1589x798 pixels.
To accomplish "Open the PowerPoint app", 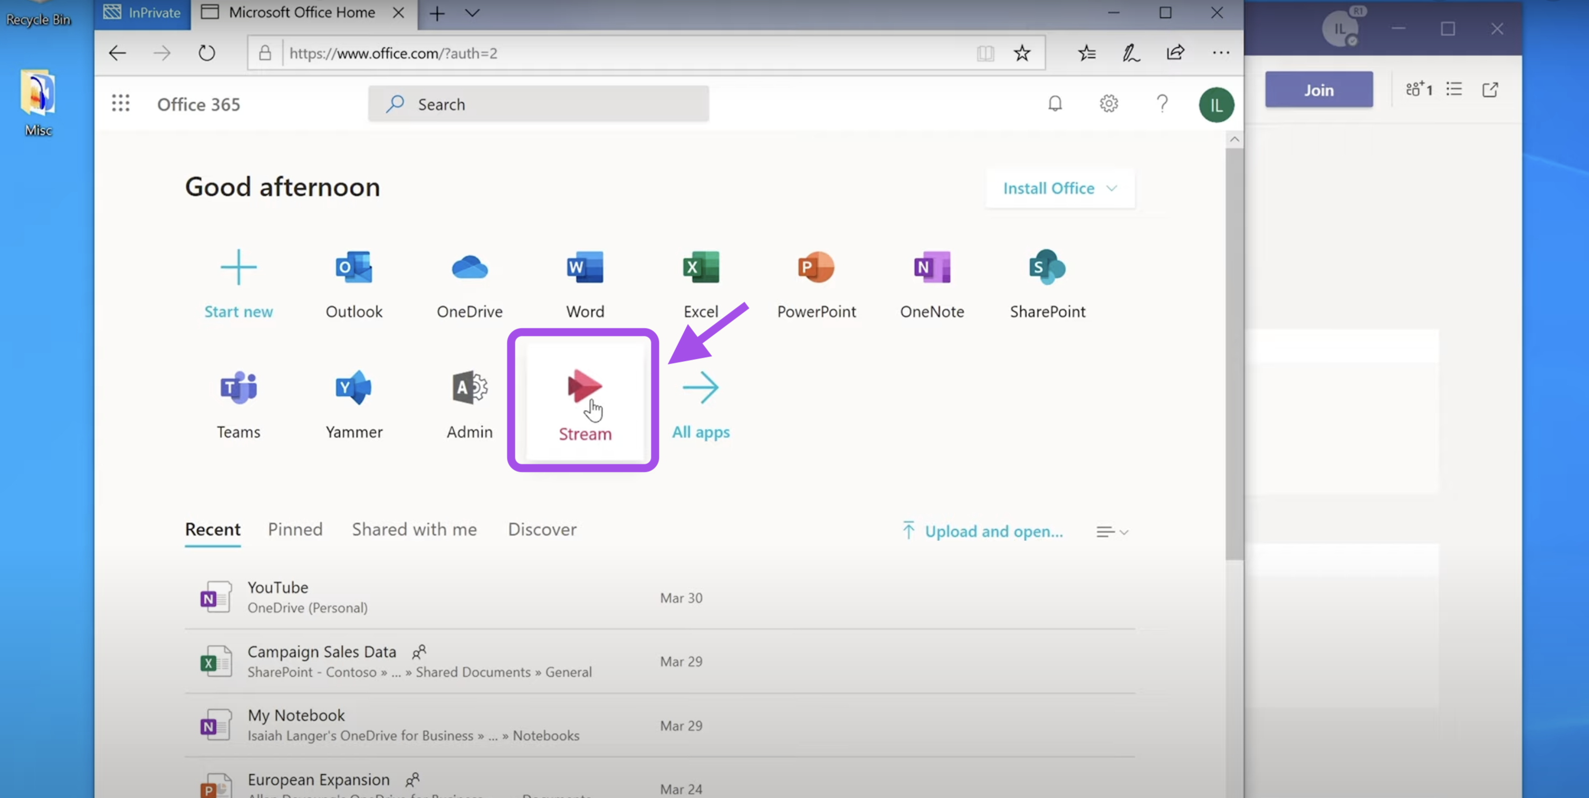I will 816,284.
